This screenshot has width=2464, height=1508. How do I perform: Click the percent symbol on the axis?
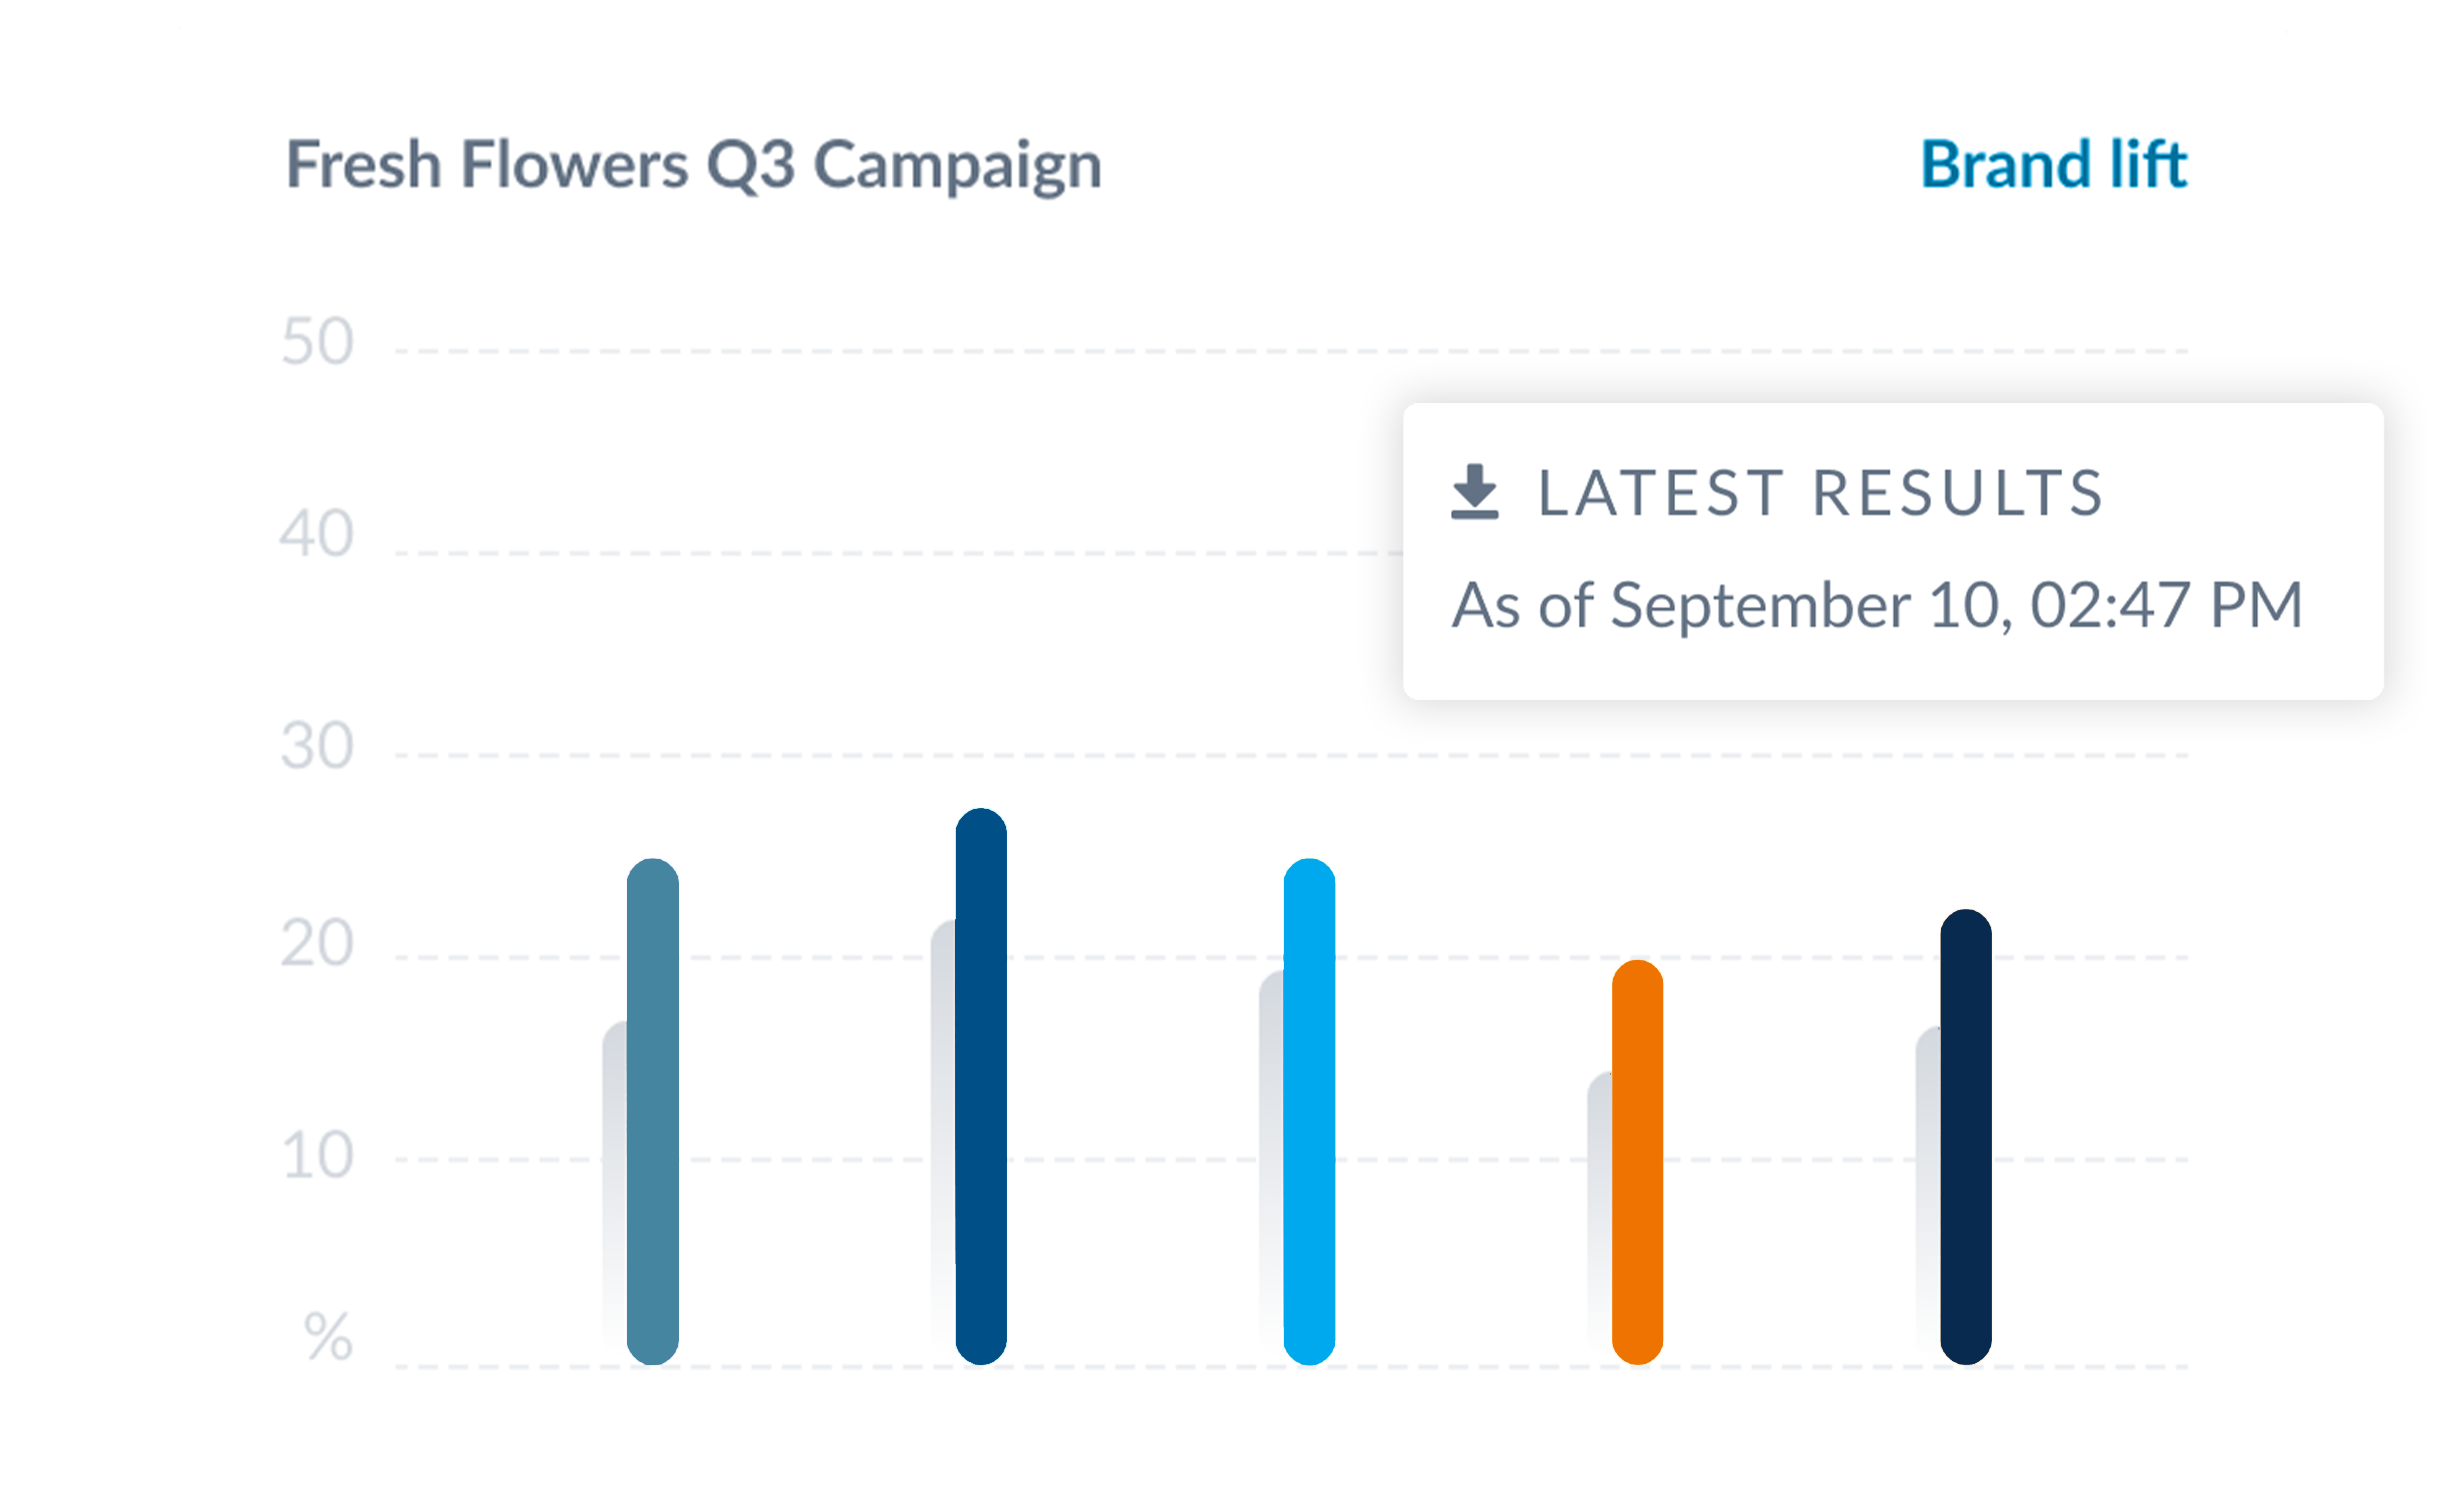tap(328, 1337)
